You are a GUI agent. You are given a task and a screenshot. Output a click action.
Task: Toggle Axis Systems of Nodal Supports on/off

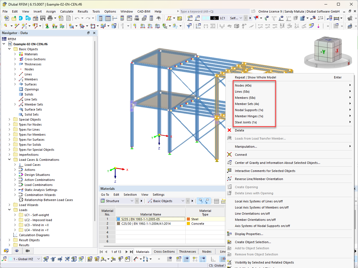262,226
